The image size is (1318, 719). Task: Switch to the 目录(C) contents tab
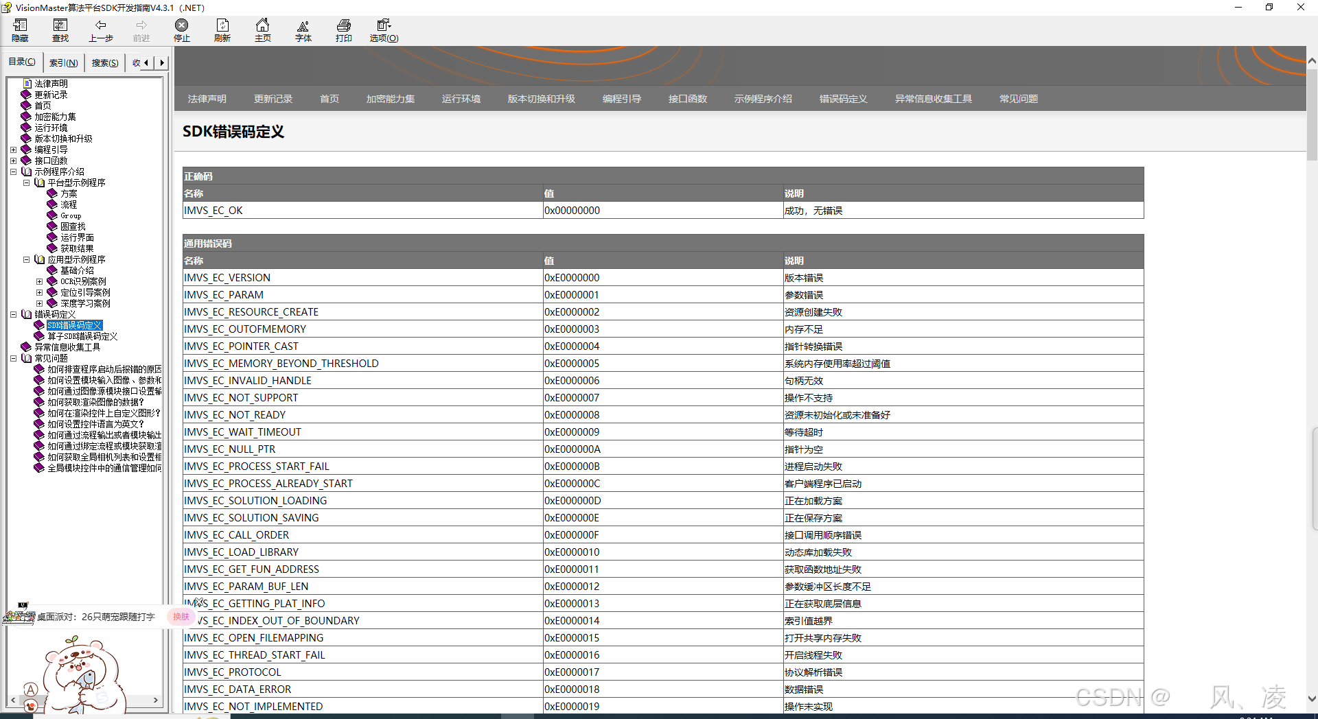[x=22, y=62]
